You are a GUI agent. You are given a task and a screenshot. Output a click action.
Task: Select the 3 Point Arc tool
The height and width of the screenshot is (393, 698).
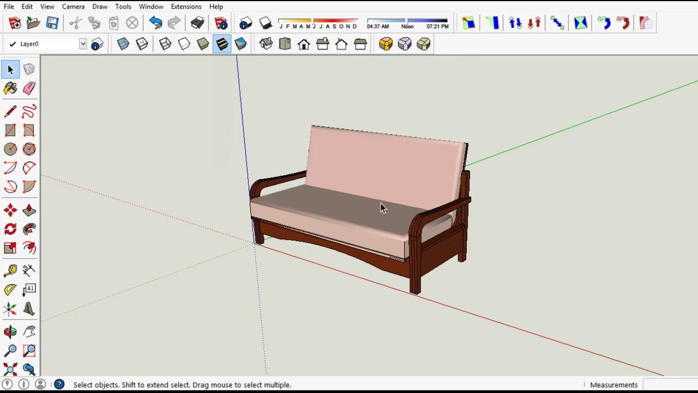click(10, 187)
